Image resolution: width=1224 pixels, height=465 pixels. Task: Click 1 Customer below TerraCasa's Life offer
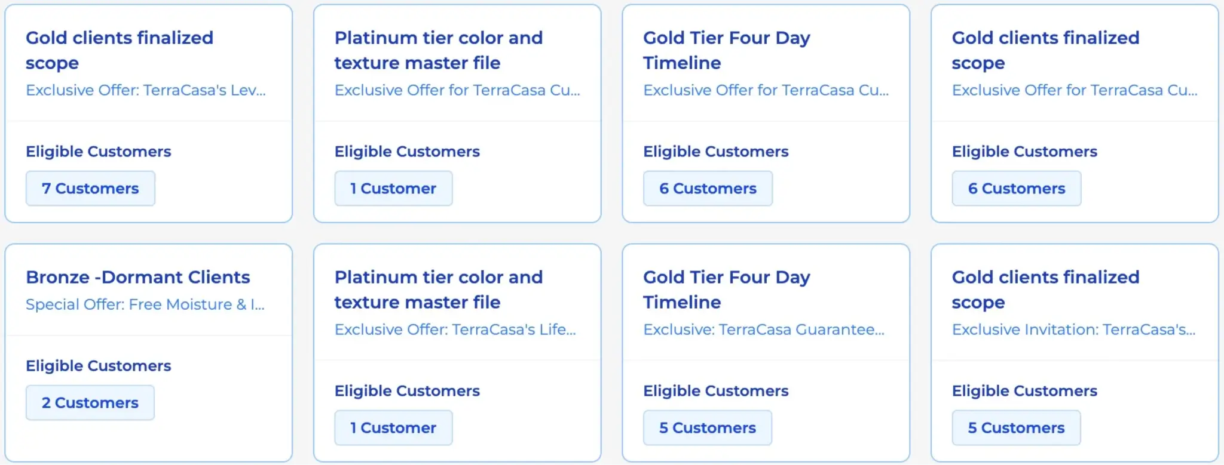click(393, 428)
